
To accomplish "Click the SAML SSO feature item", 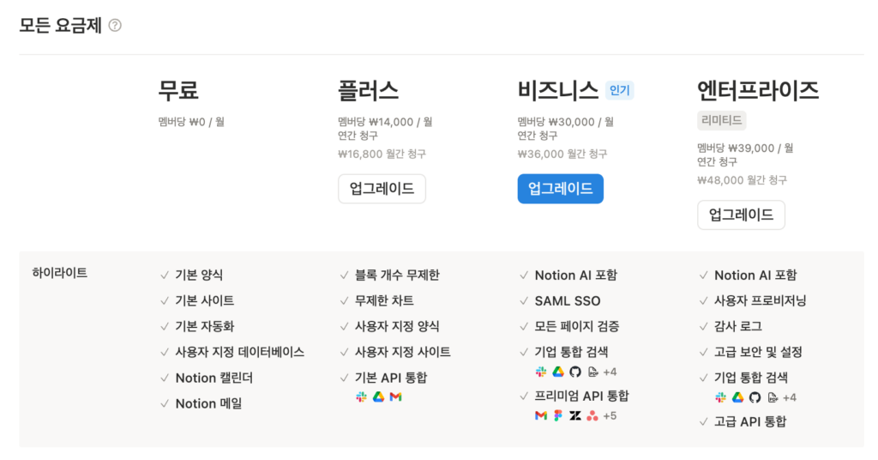I will click(567, 301).
